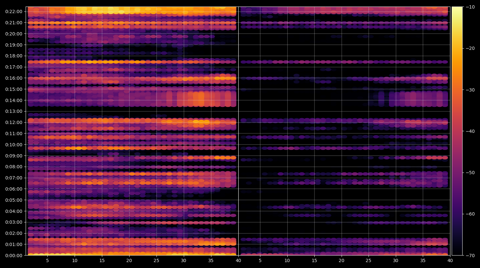Click the 0:04:00 y-axis tick label
The width and height of the screenshot is (480, 268).
click(14, 211)
